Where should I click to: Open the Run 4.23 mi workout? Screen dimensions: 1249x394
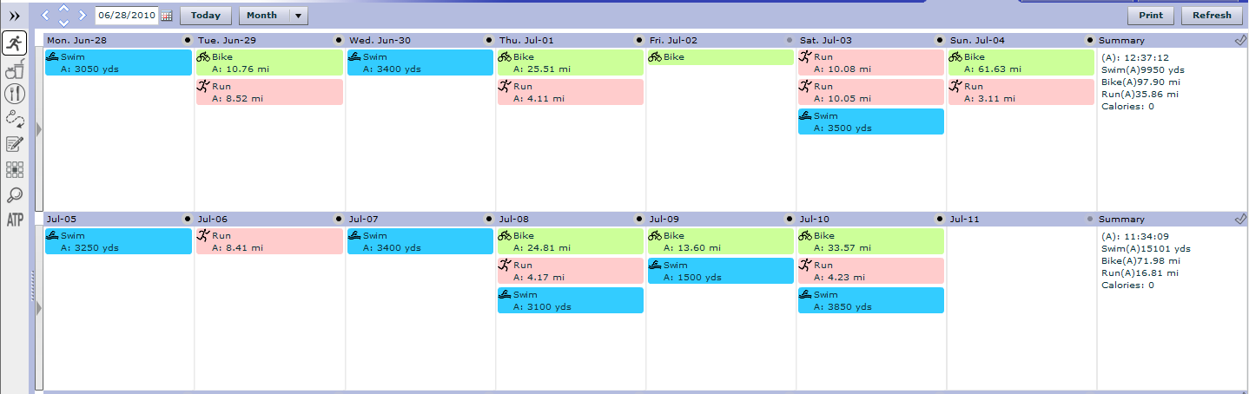point(870,271)
